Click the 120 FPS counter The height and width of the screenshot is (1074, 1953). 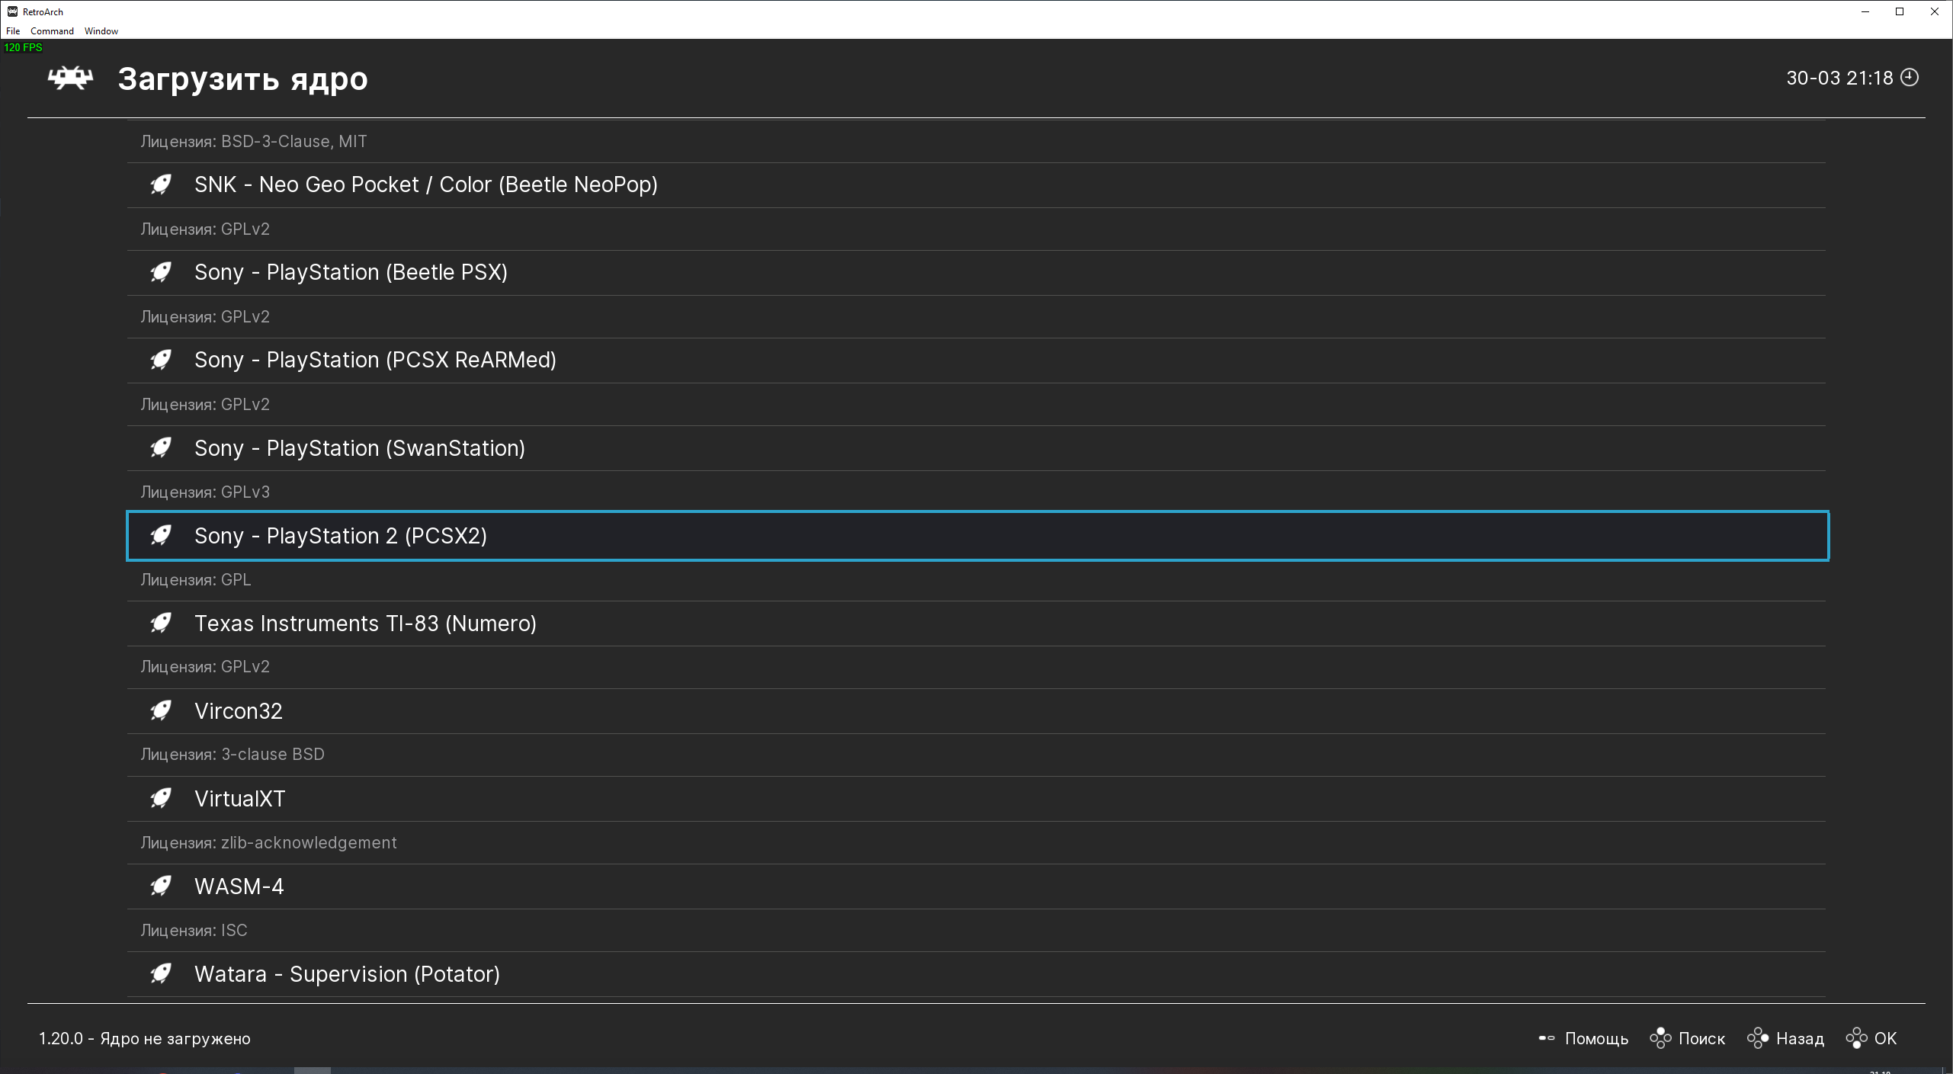pyautogui.click(x=23, y=47)
